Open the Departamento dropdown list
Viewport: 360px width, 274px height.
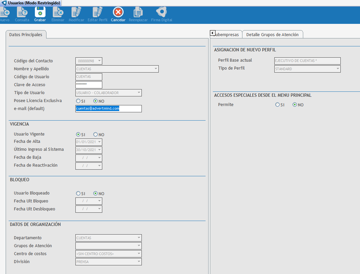[139, 238]
